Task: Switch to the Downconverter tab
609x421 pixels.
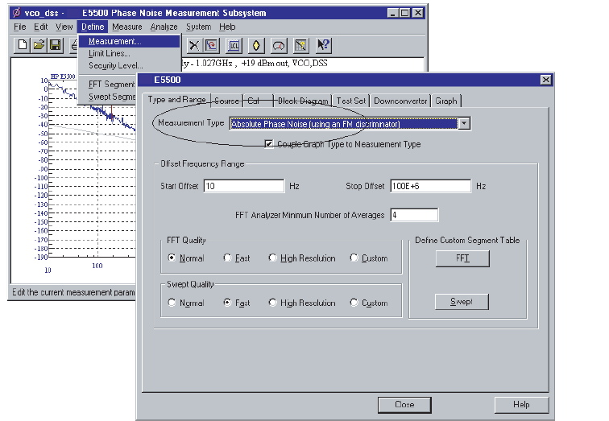Action: tap(400, 101)
